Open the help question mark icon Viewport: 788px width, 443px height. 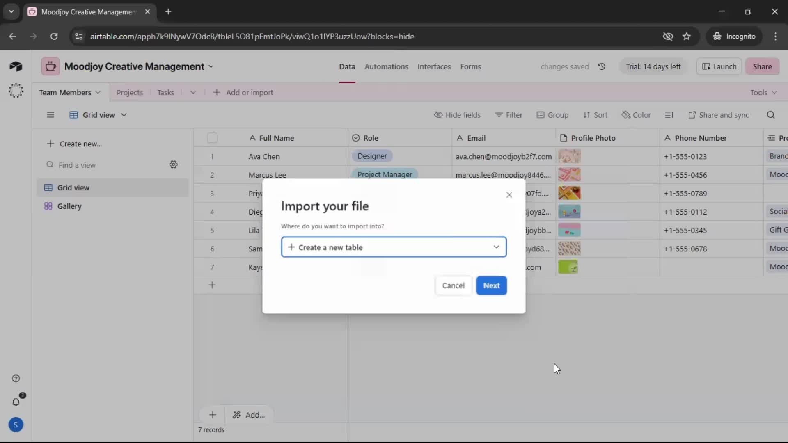pos(16,378)
